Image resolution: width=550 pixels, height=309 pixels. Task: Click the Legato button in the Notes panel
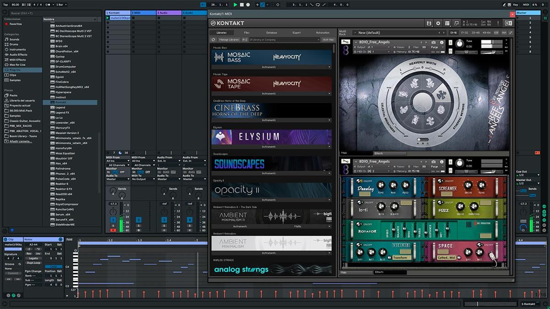click(33, 258)
